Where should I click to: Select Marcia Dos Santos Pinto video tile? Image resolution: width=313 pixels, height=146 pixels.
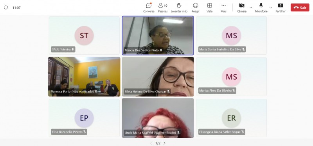158,36
